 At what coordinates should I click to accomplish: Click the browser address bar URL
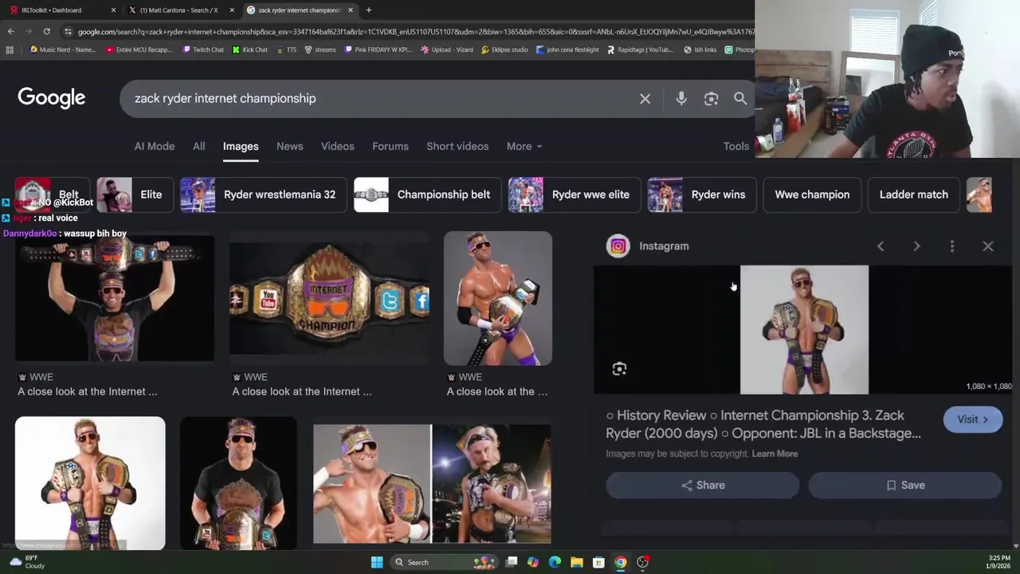414,31
